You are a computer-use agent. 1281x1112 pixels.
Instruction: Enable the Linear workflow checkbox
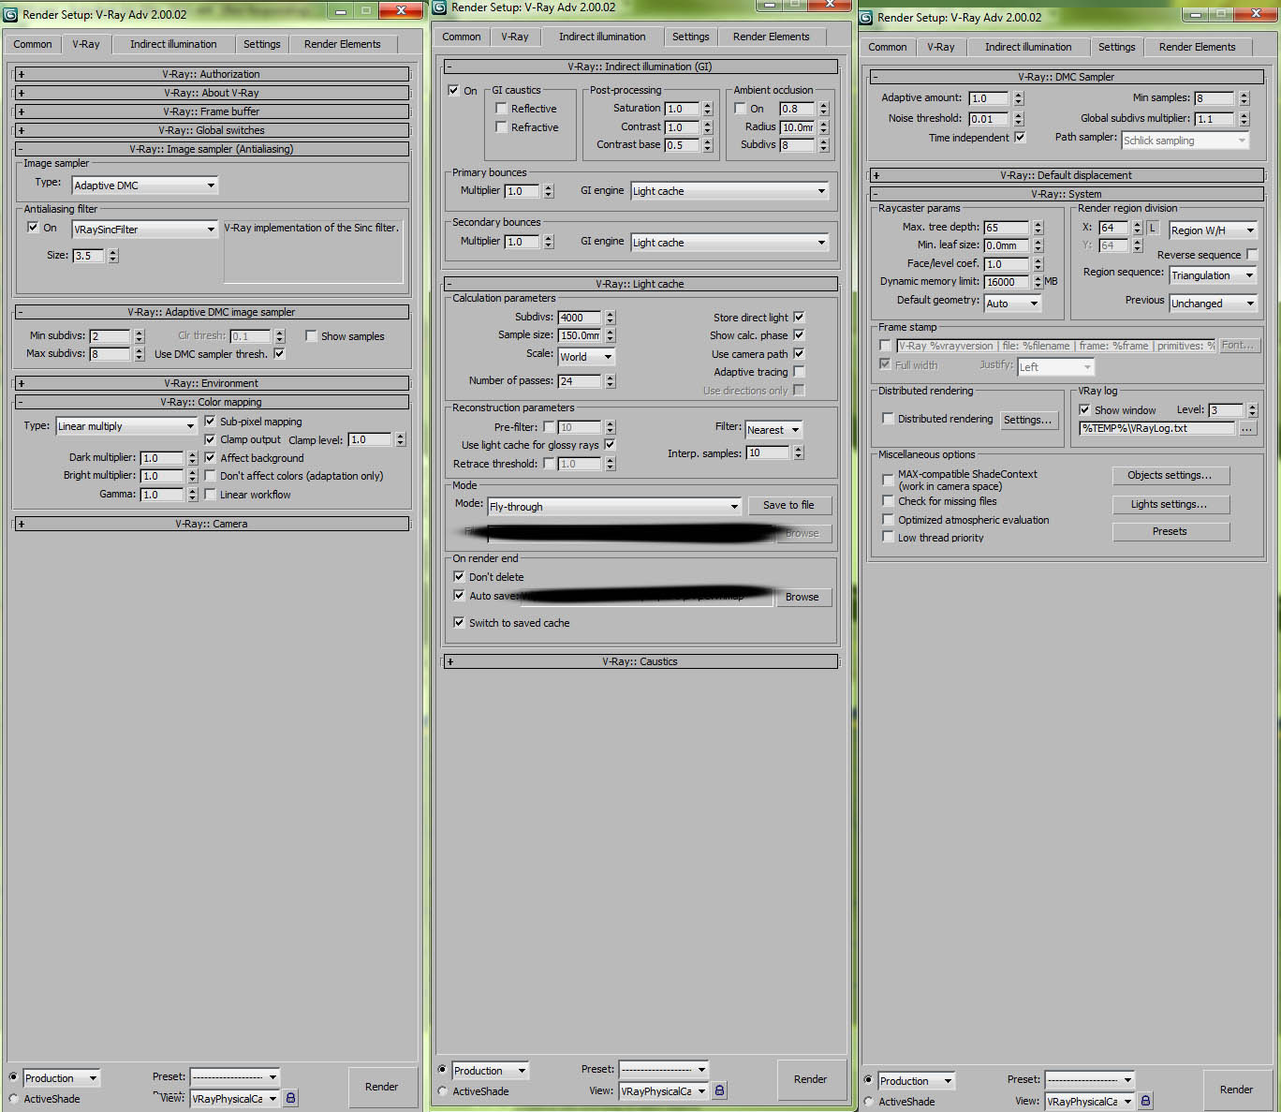point(210,494)
